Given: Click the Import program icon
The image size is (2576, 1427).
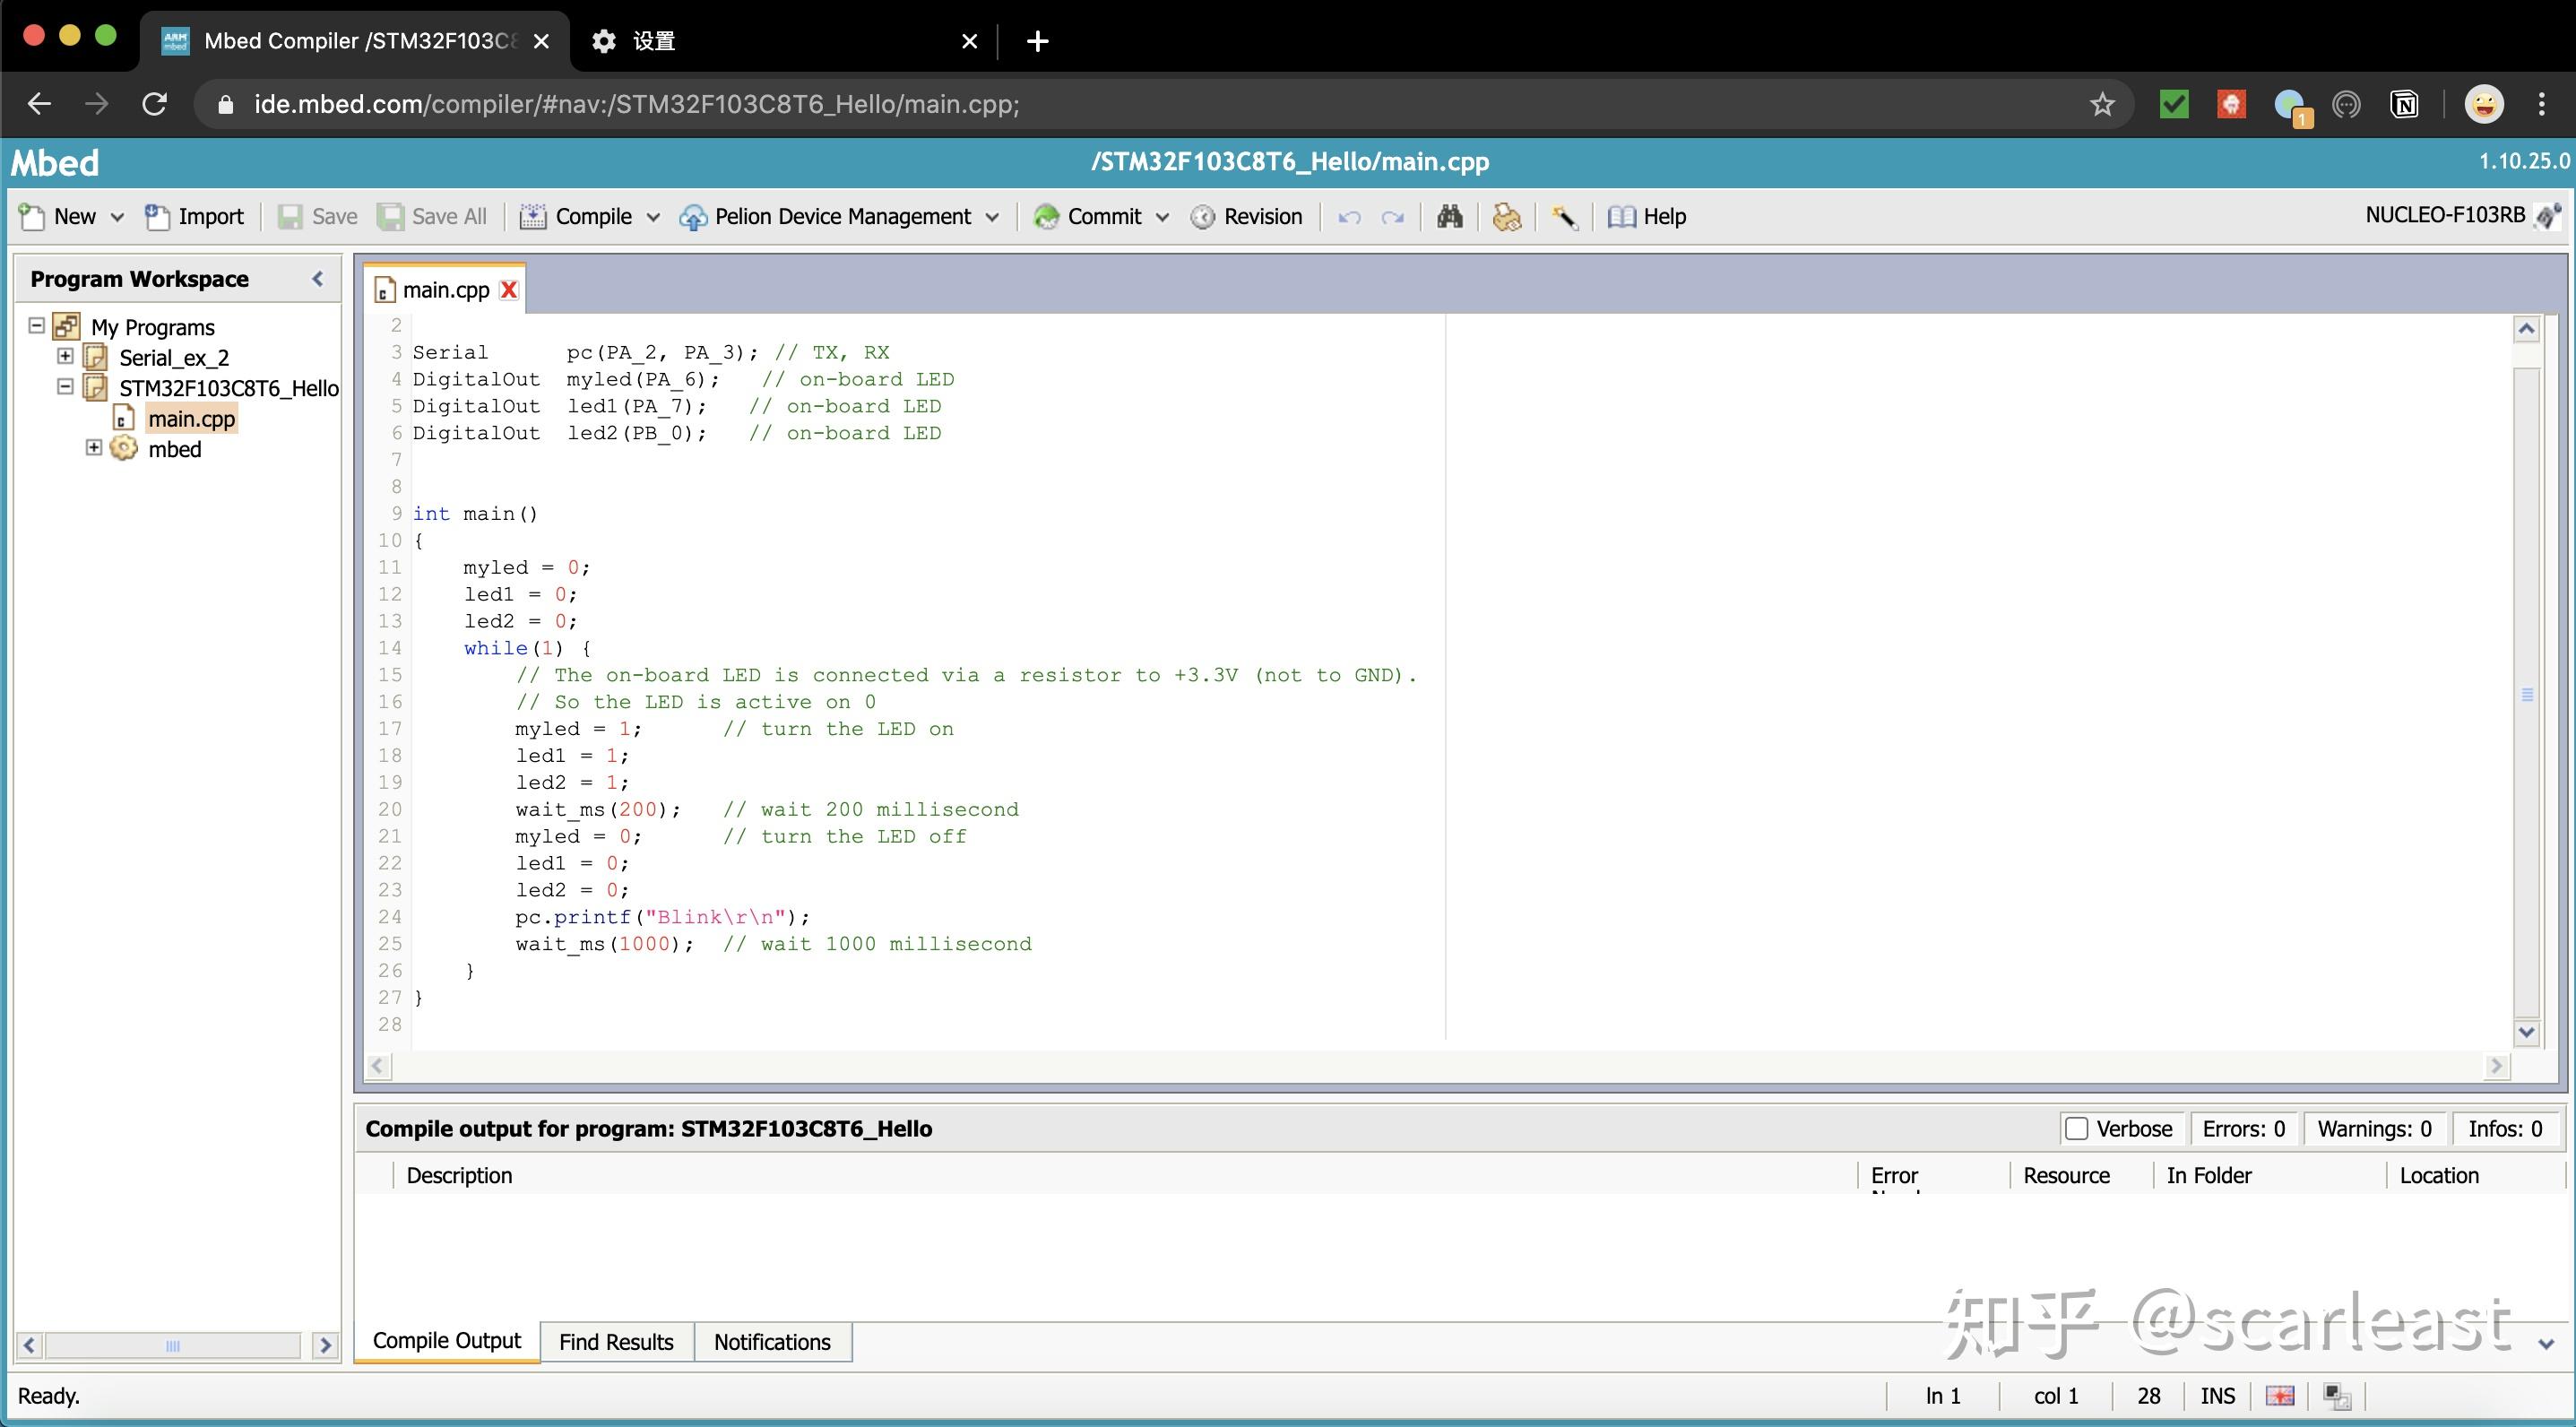Looking at the screenshot, I should 157,216.
